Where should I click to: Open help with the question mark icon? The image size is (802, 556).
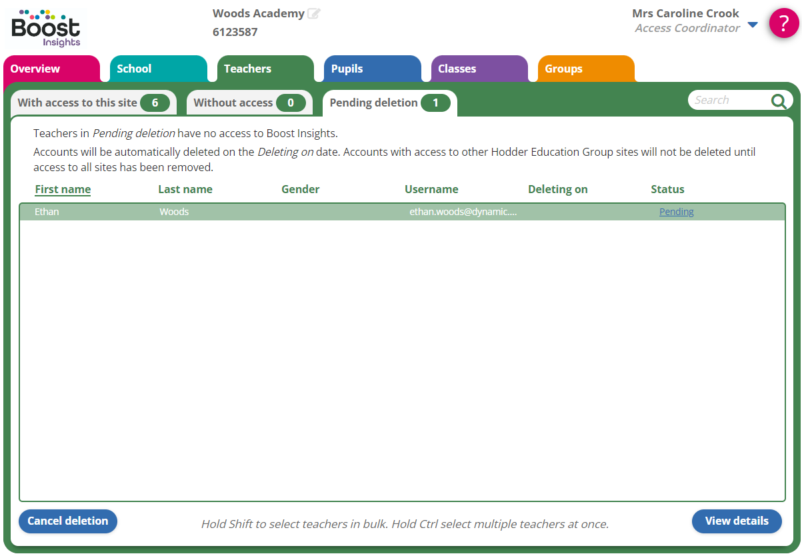coord(784,23)
